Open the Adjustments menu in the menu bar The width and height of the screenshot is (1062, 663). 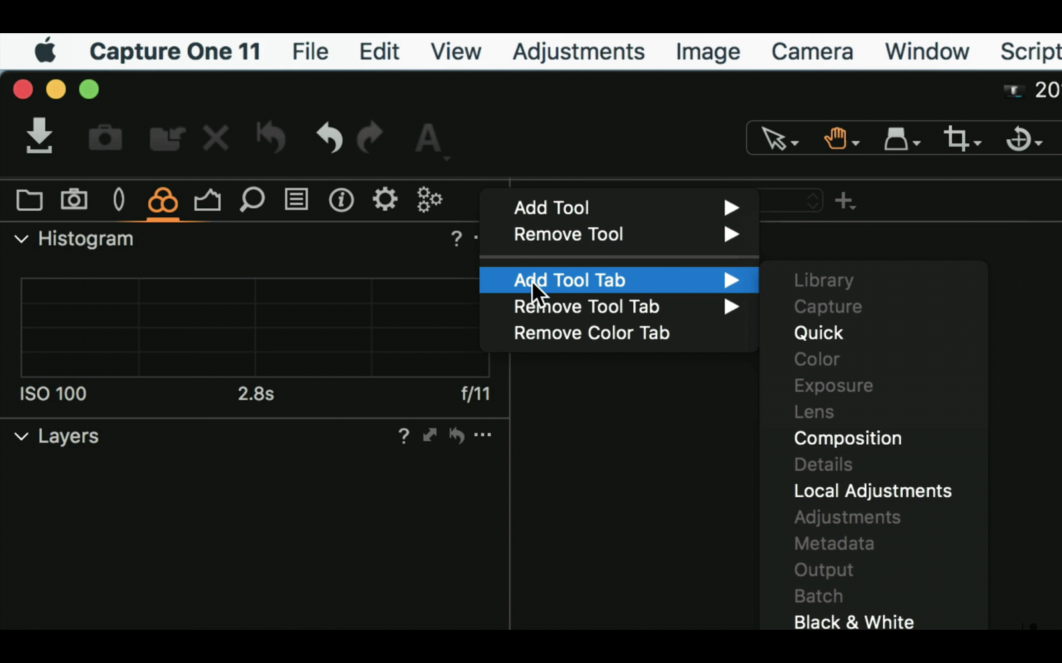578,51
